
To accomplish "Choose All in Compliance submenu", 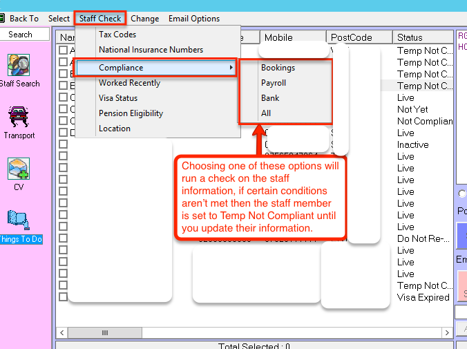I will 266,113.
